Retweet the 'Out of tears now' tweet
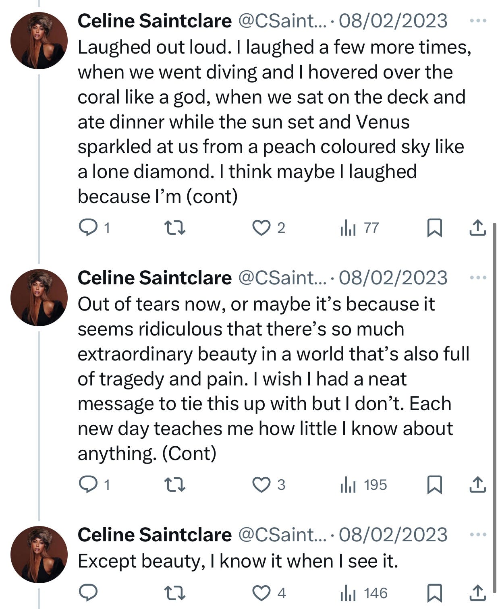The image size is (500, 609). point(176,485)
